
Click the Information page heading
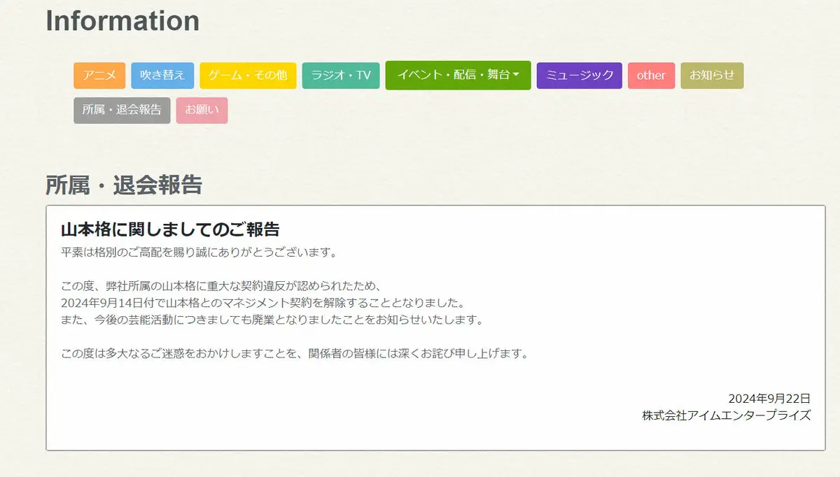(x=122, y=21)
